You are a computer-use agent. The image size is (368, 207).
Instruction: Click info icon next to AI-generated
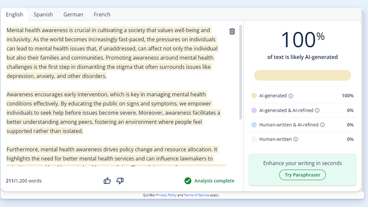pos(291,96)
